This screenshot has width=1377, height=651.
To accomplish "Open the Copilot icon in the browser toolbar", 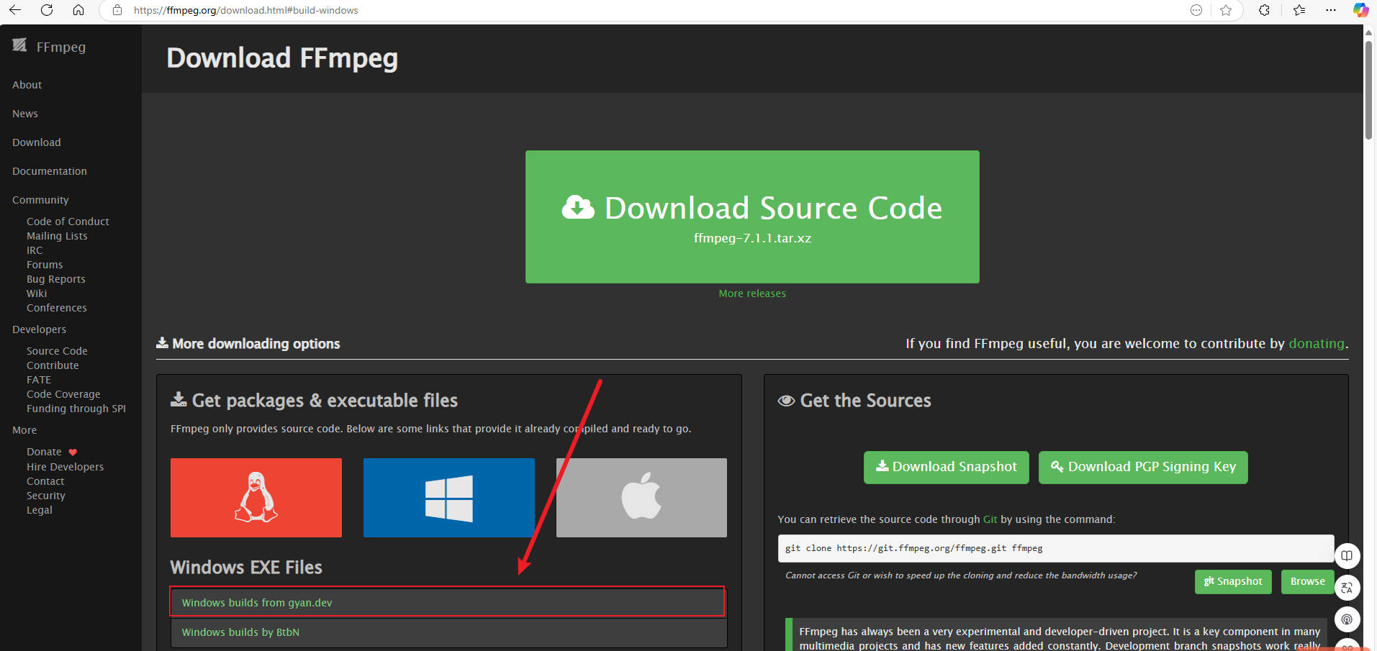I will pos(1360,10).
